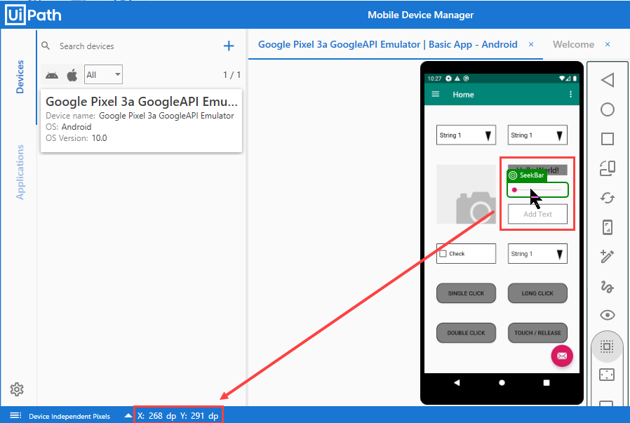Open the top-left String 1 spinner
The width and height of the screenshot is (630, 423).
pyautogui.click(x=466, y=135)
